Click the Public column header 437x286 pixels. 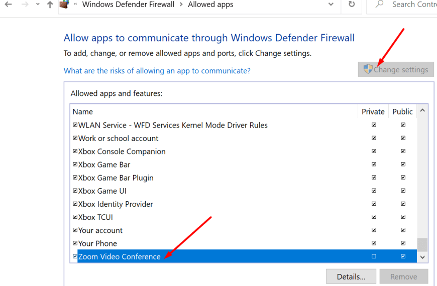(402, 112)
